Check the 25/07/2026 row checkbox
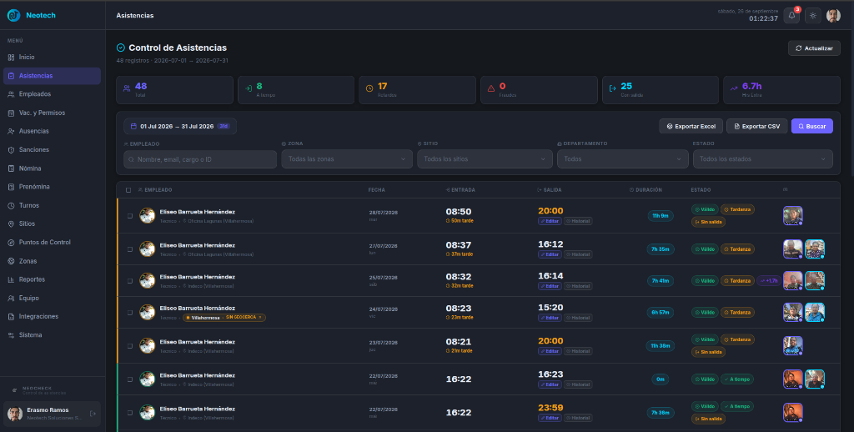The width and height of the screenshot is (854, 432). [129, 281]
